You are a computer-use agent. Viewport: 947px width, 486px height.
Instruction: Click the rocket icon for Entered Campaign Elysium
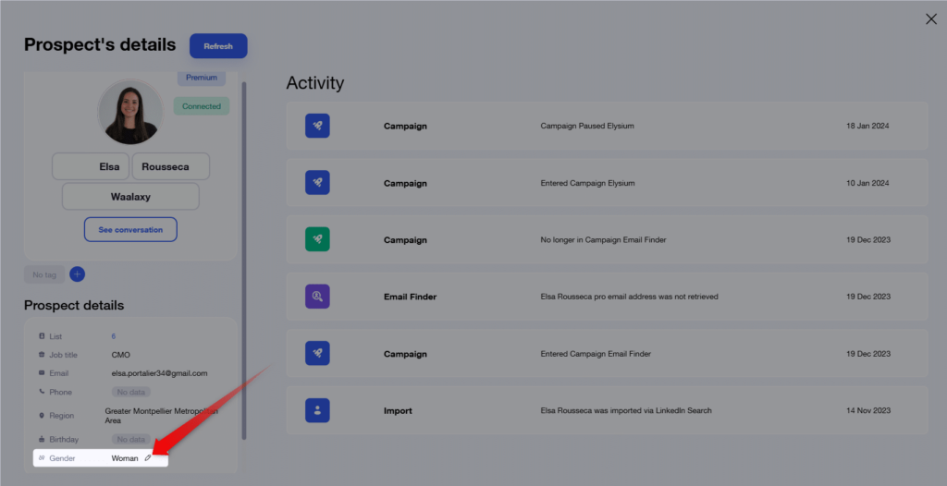coord(317,183)
